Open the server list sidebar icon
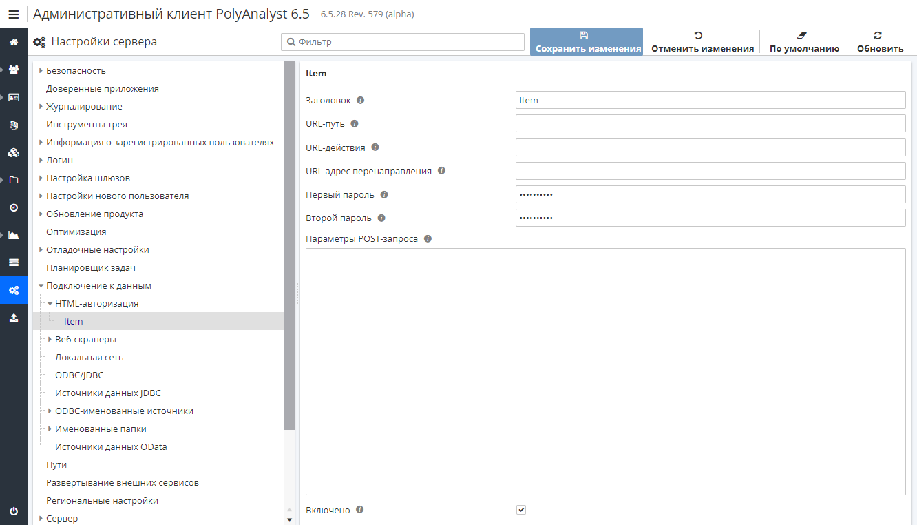Image resolution: width=917 pixels, height=525 pixels. click(14, 262)
